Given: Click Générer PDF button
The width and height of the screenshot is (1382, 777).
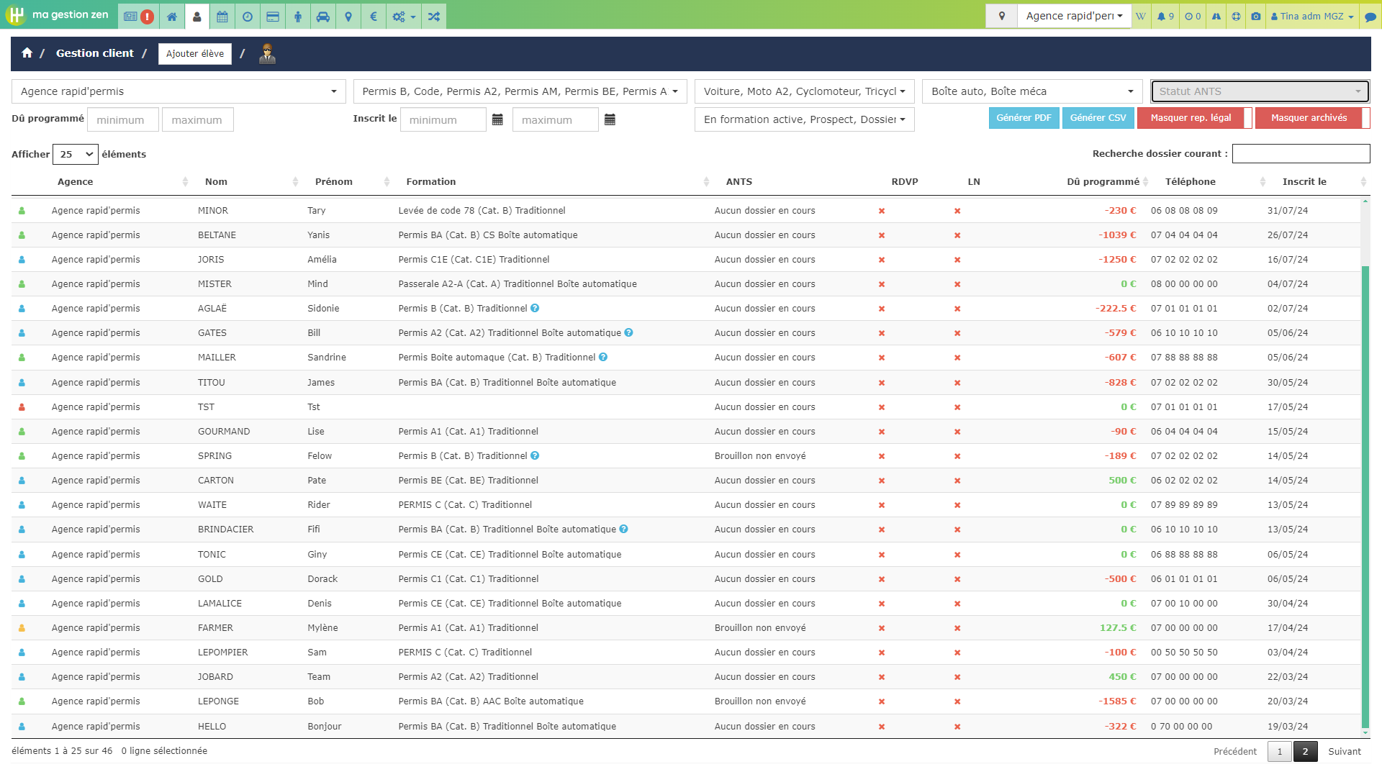Looking at the screenshot, I should (x=1024, y=118).
